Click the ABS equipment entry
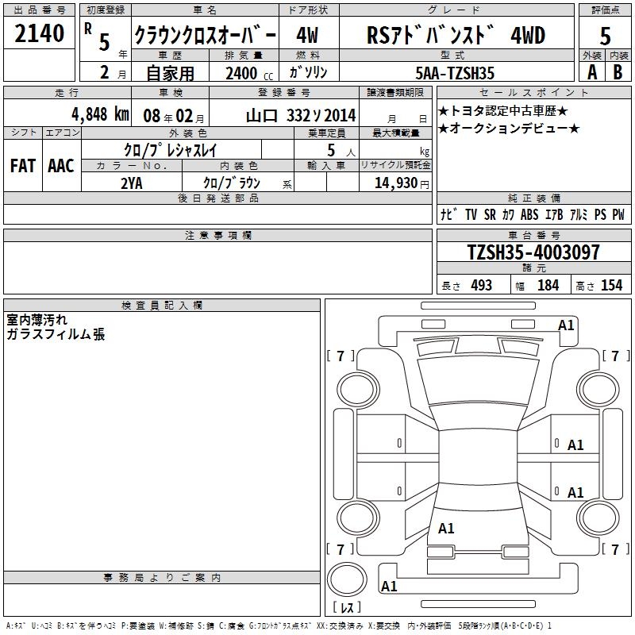Screen dimensions: 635x635 click(x=529, y=214)
